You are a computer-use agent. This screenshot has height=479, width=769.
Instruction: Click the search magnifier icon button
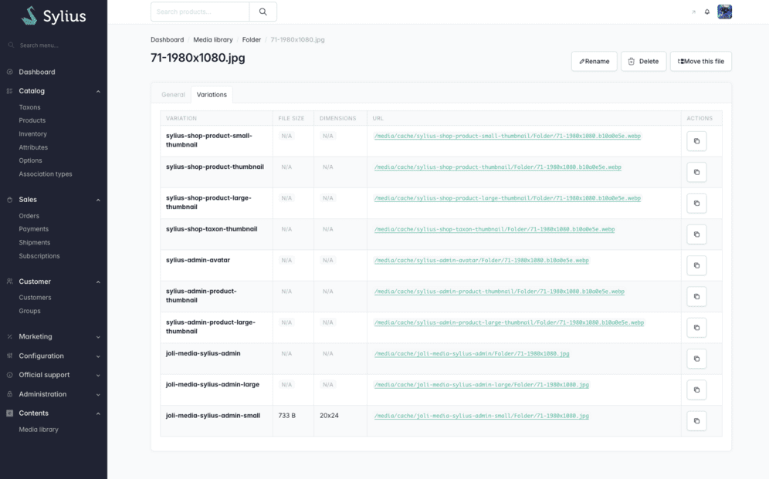point(263,12)
